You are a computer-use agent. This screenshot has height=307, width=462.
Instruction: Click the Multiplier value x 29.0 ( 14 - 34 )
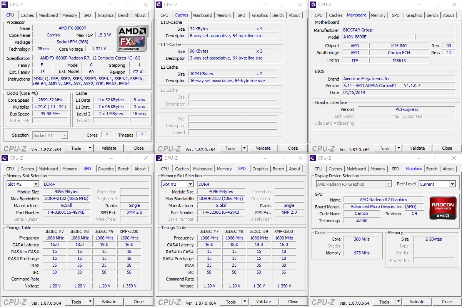point(50,107)
